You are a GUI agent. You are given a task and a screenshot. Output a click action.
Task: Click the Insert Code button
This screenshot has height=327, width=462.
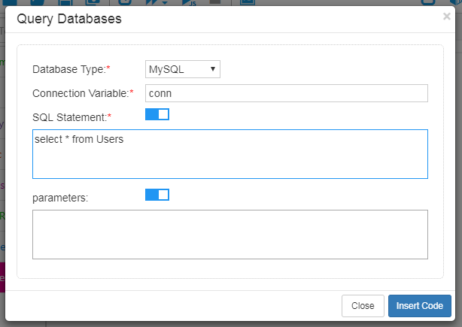420,306
